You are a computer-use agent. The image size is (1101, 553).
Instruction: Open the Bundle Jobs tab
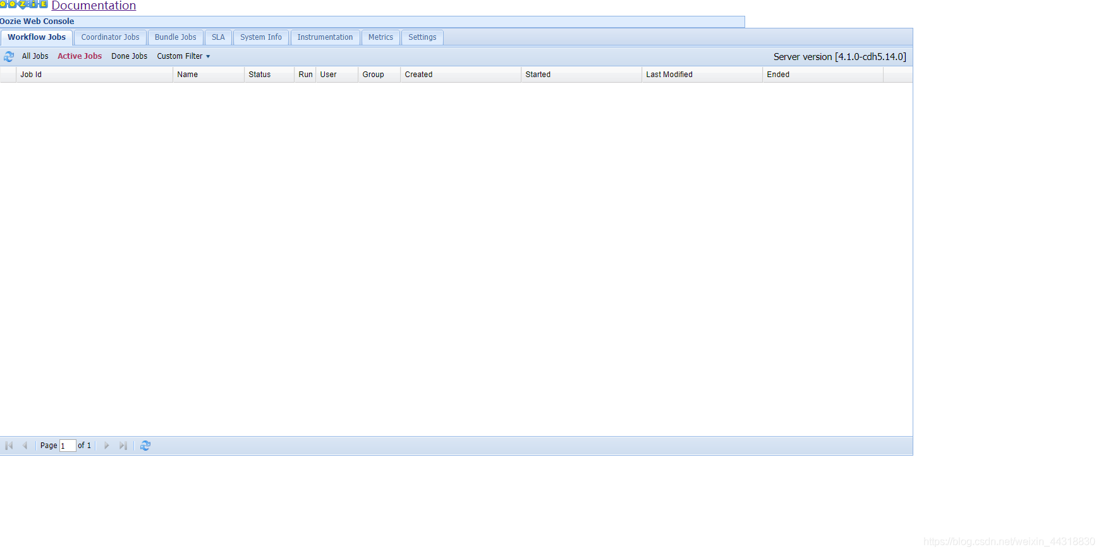(176, 37)
